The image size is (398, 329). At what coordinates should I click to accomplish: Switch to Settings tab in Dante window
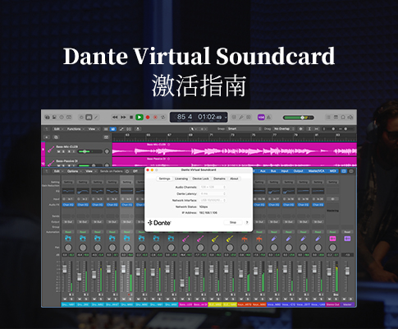coord(164,178)
